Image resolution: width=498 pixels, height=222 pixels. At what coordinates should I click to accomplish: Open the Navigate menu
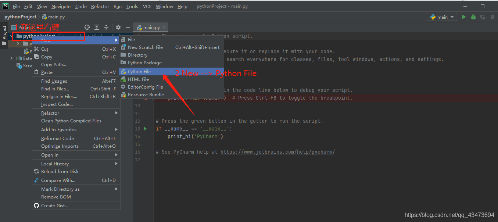pos(61,6)
